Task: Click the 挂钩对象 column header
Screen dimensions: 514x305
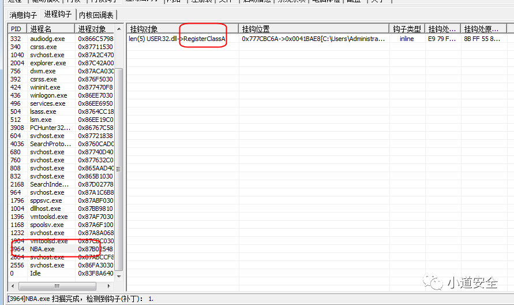Action: pos(183,29)
